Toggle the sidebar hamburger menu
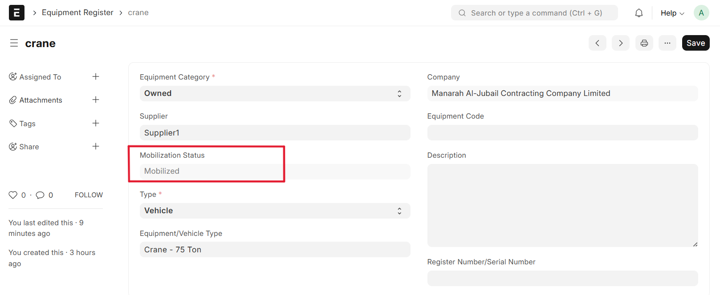 [14, 43]
